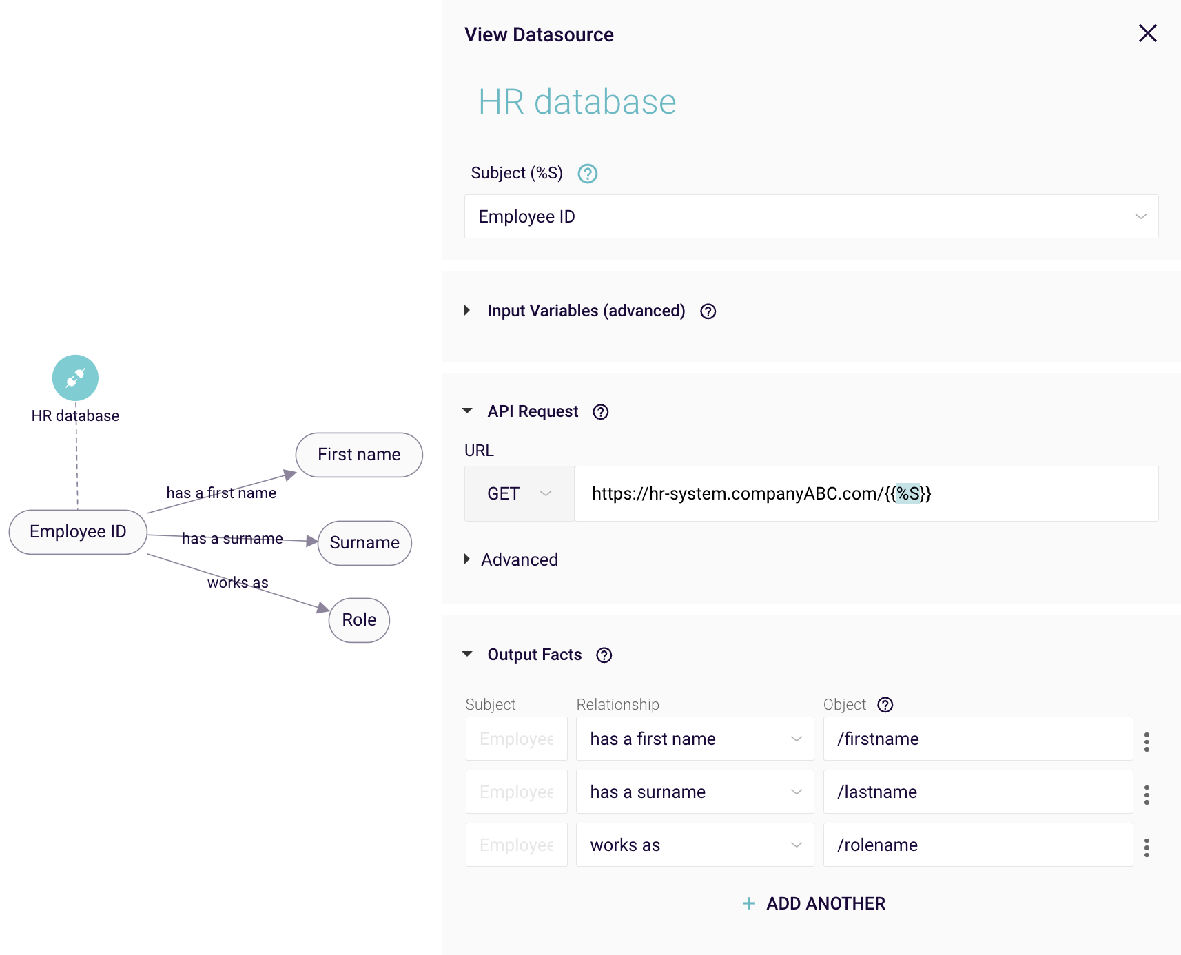Open the 'has a first name' relationship dropdown
The image size is (1181, 955).
coord(695,739)
